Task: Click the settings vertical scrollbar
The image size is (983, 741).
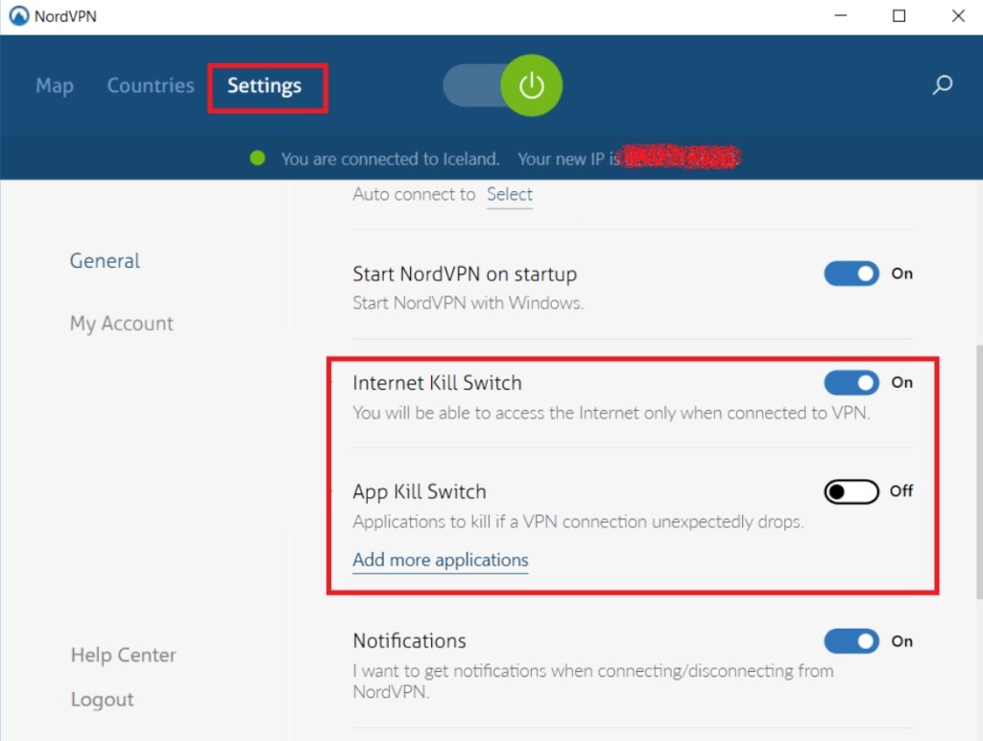Action: pyautogui.click(x=978, y=471)
